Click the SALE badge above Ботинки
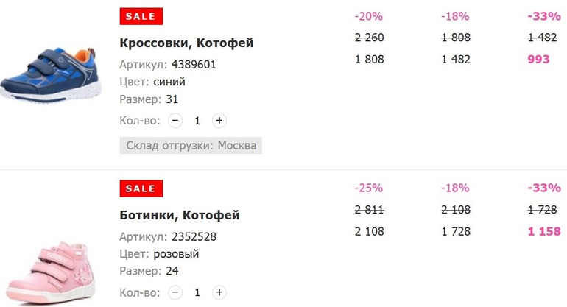 coord(141,189)
